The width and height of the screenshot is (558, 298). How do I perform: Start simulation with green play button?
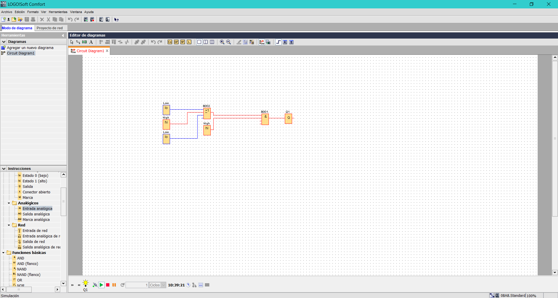click(x=101, y=285)
